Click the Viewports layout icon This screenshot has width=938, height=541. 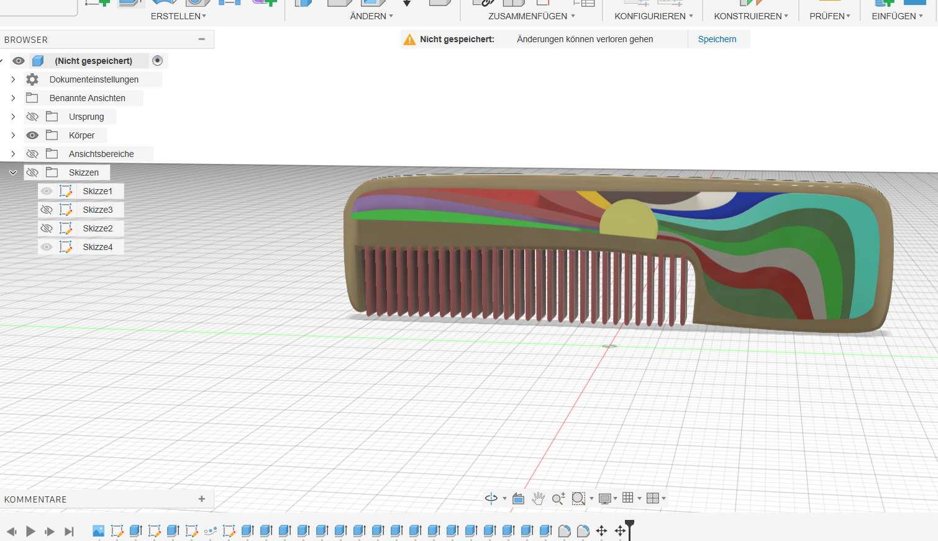click(x=652, y=498)
